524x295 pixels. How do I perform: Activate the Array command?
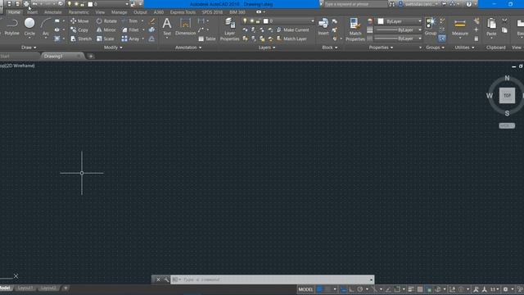130,39
